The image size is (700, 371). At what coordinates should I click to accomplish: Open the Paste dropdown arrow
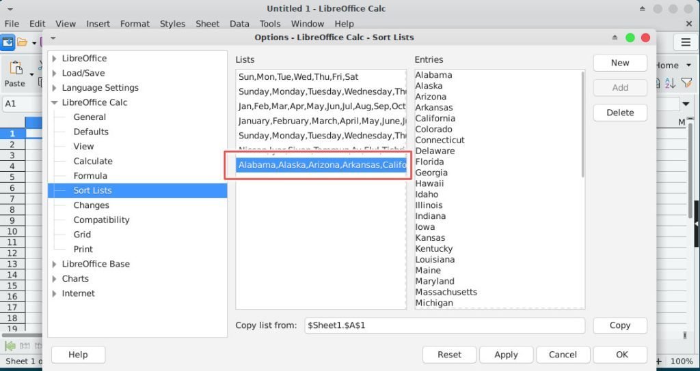(31, 74)
